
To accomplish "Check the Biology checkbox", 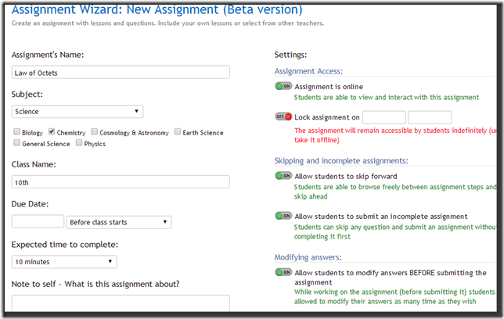I will pos(17,132).
